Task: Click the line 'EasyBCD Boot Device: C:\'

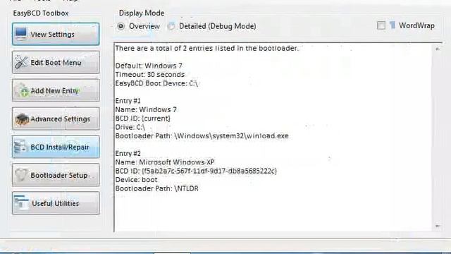Action: [156, 83]
